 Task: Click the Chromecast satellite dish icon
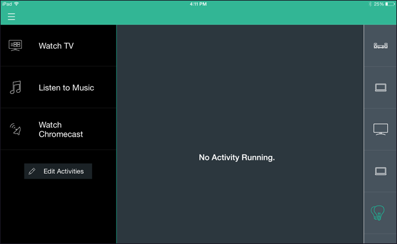(15, 129)
